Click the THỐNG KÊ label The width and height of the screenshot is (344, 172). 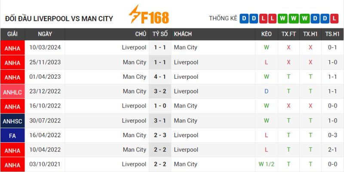tap(223, 18)
